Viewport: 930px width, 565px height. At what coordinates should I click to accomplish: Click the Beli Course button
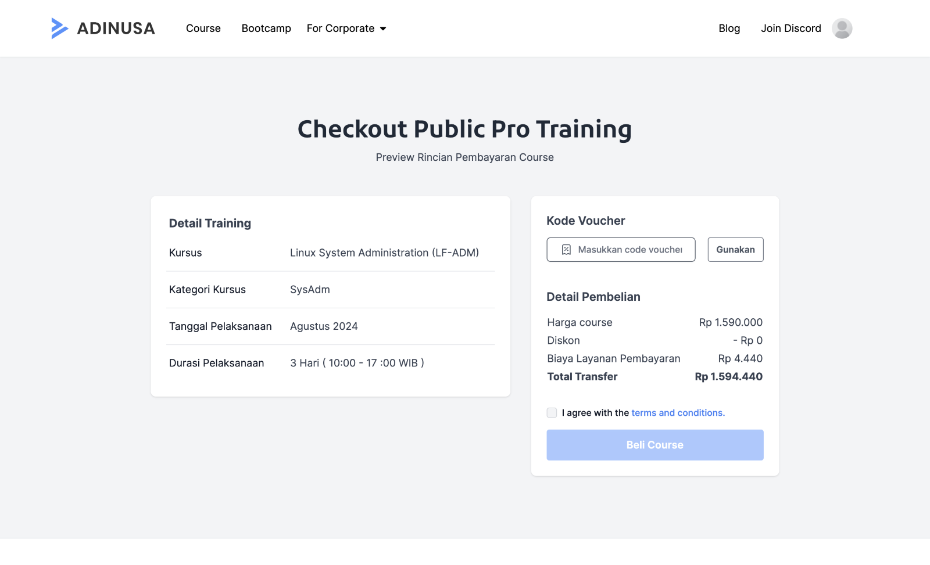tap(654, 445)
